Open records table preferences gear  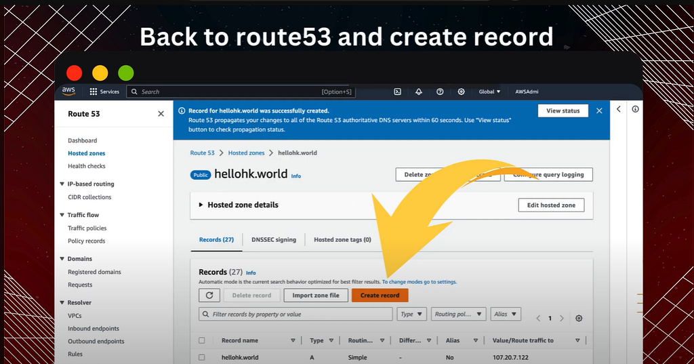pos(579,319)
